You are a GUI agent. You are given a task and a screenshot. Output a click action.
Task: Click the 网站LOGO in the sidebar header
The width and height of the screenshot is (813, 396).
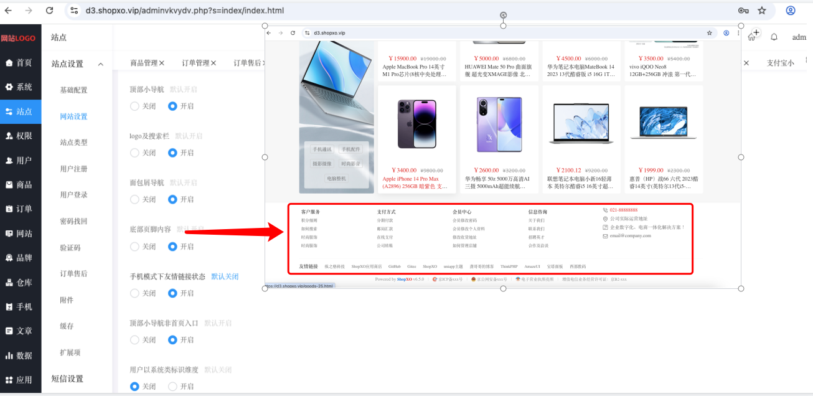(x=18, y=38)
